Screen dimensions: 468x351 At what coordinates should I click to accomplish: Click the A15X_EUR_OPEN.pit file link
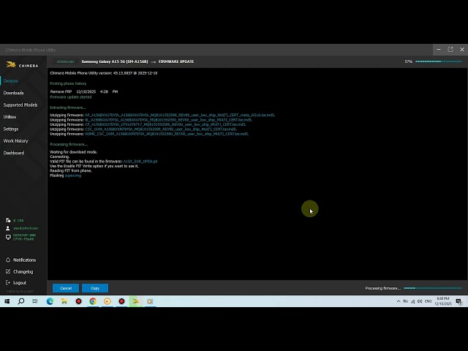tap(140, 161)
